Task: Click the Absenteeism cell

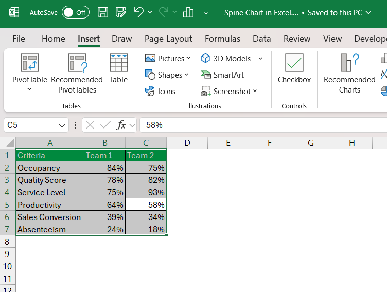Action: [50, 229]
